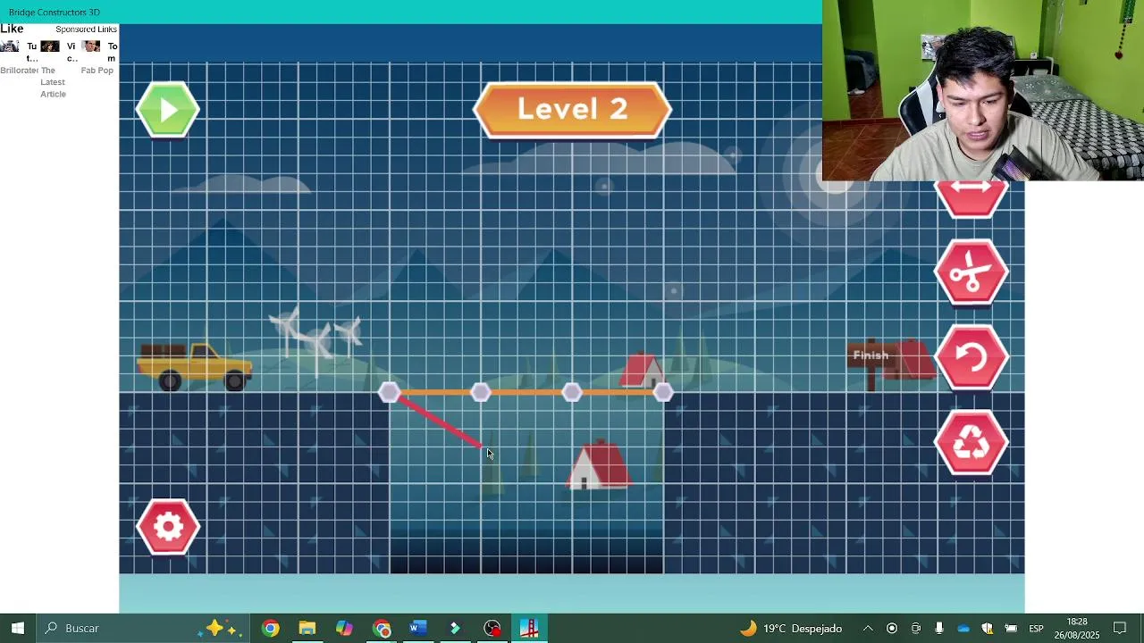Screen dimensions: 1144x643
Task: Open the Brillorate sponsored ad
Action: coord(19,71)
